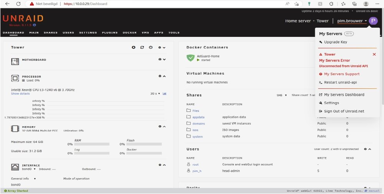
Task: Open the bond0 interface dropdown
Action: tap(29, 169)
